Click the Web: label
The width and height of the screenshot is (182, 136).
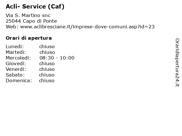(x=12, y=27)
